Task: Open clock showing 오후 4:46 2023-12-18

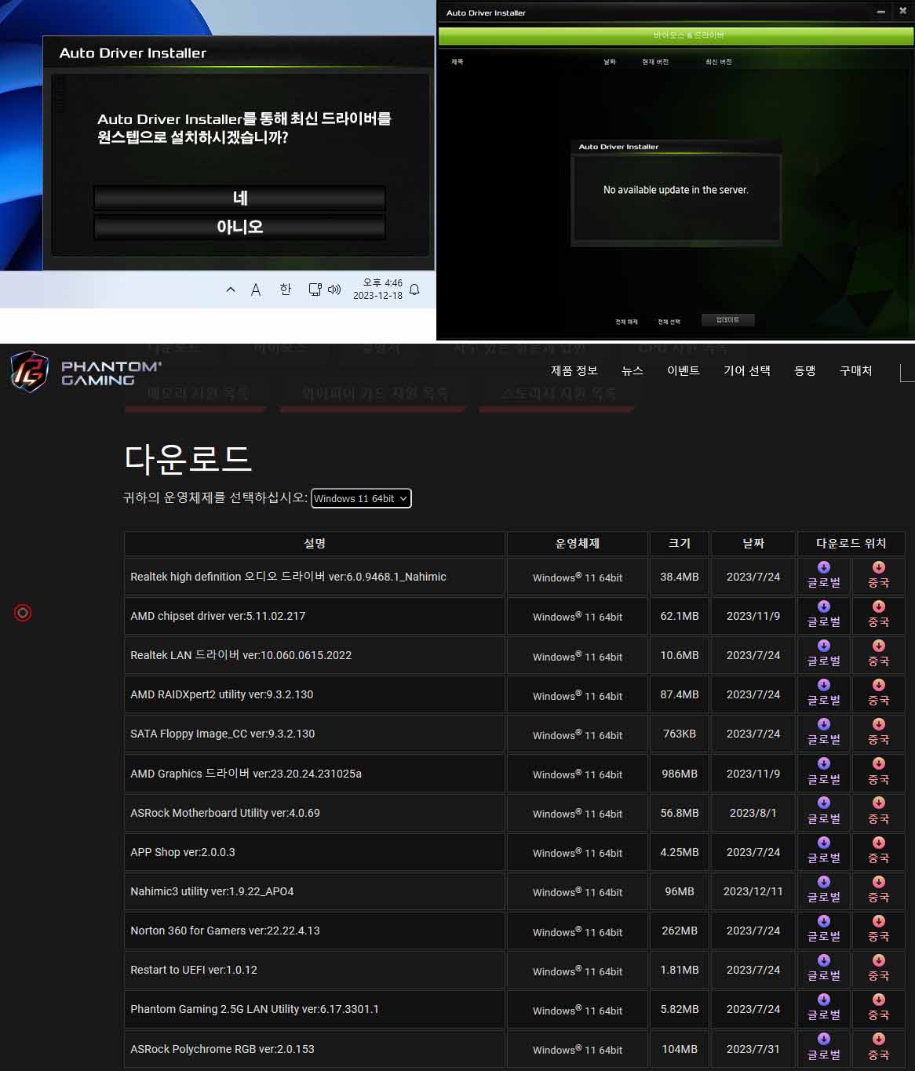Action: coord(378,289)
